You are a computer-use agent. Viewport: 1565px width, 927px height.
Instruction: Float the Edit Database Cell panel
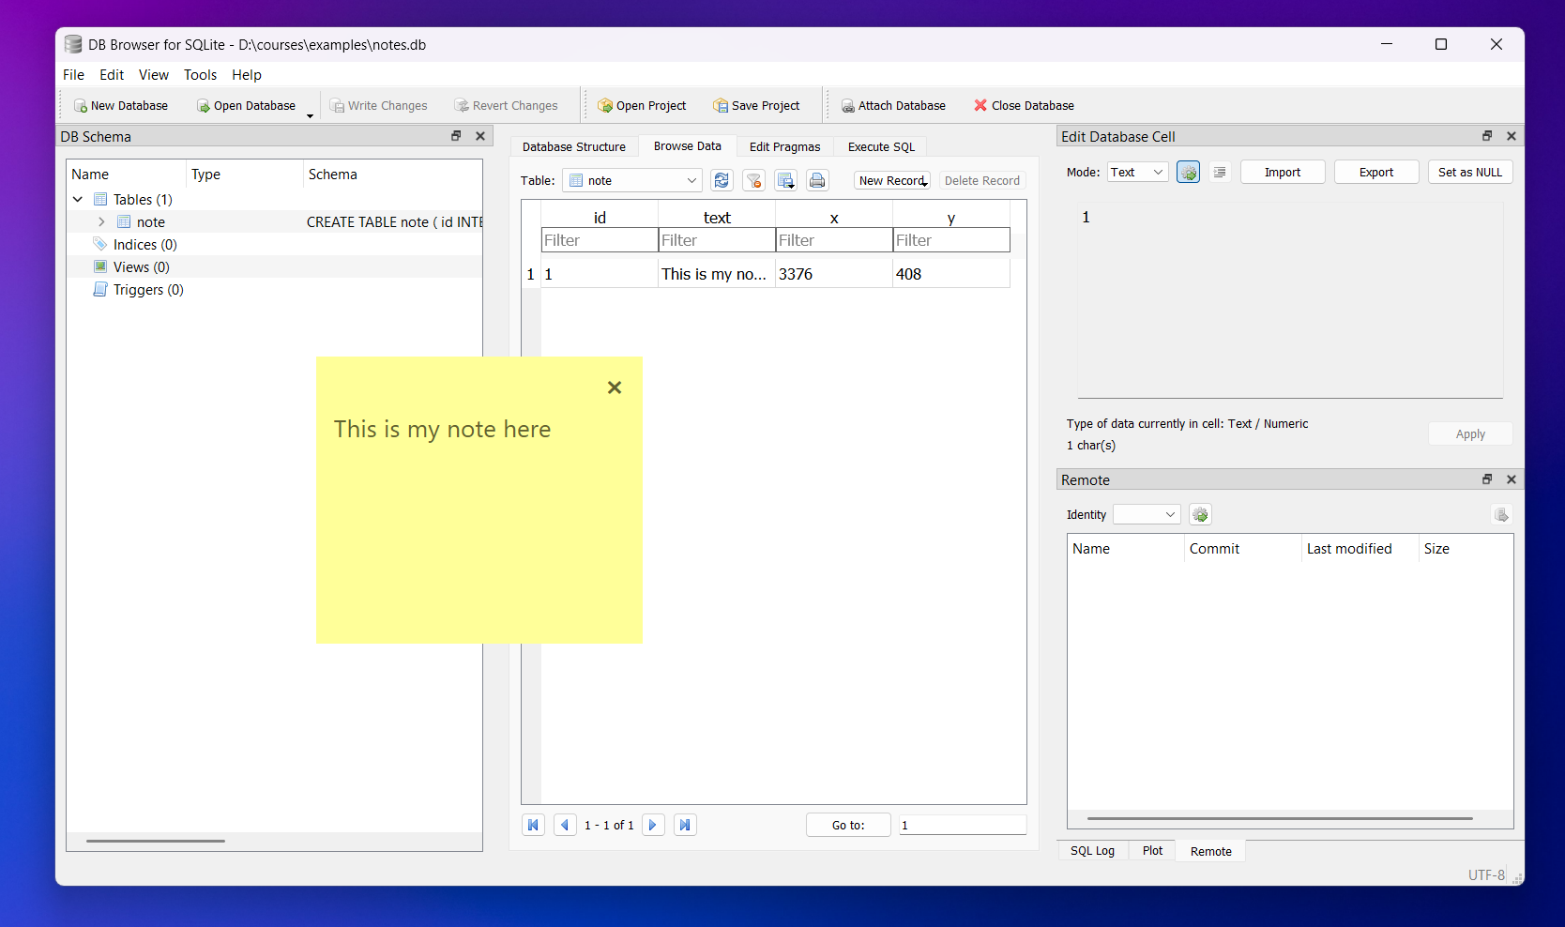[1487, 136]
